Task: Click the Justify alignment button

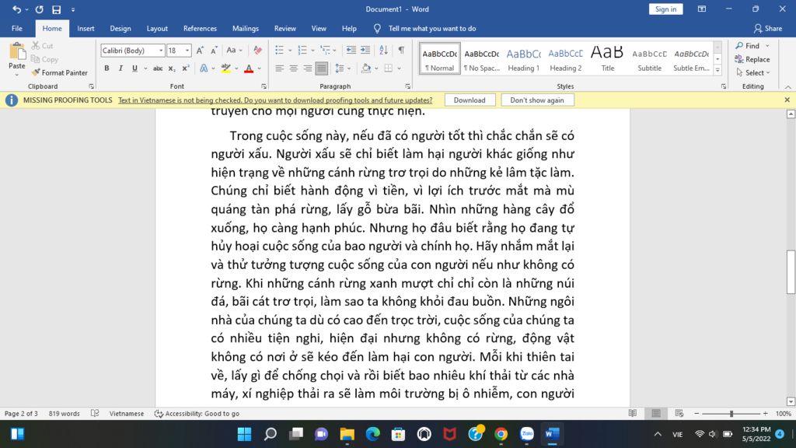Action: point(321,68)
